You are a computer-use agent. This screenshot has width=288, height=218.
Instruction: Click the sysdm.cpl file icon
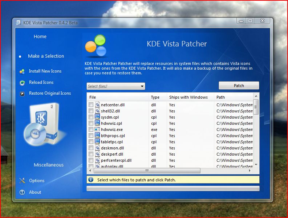(x=97, y=117)
